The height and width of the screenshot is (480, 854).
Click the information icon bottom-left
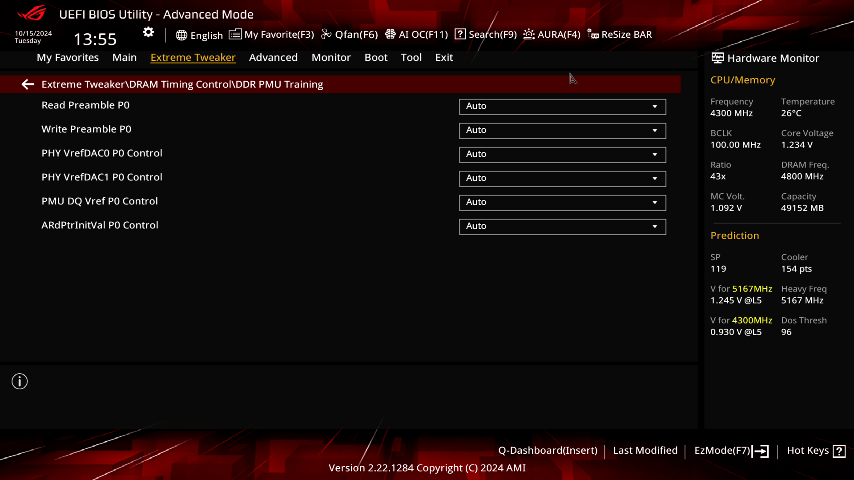pos(20,381)
